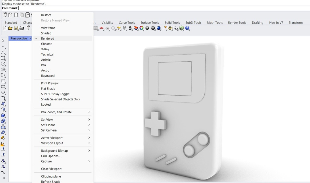
Task: Click the red car toolbar icon
Action: 102,28
